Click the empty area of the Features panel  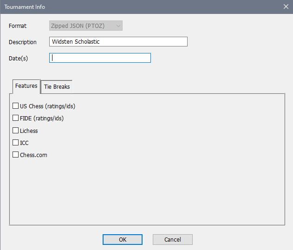pyautogui.click(x=163, y=186)
